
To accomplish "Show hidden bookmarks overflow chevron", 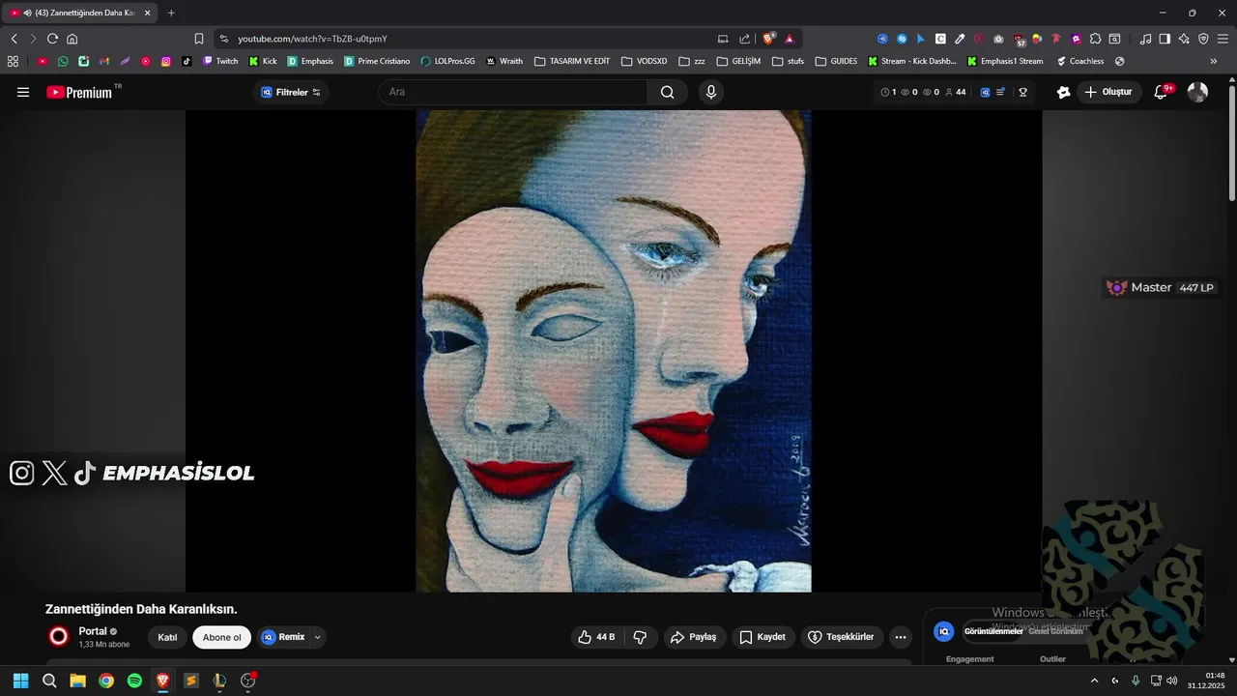I will pos(1214,61).
